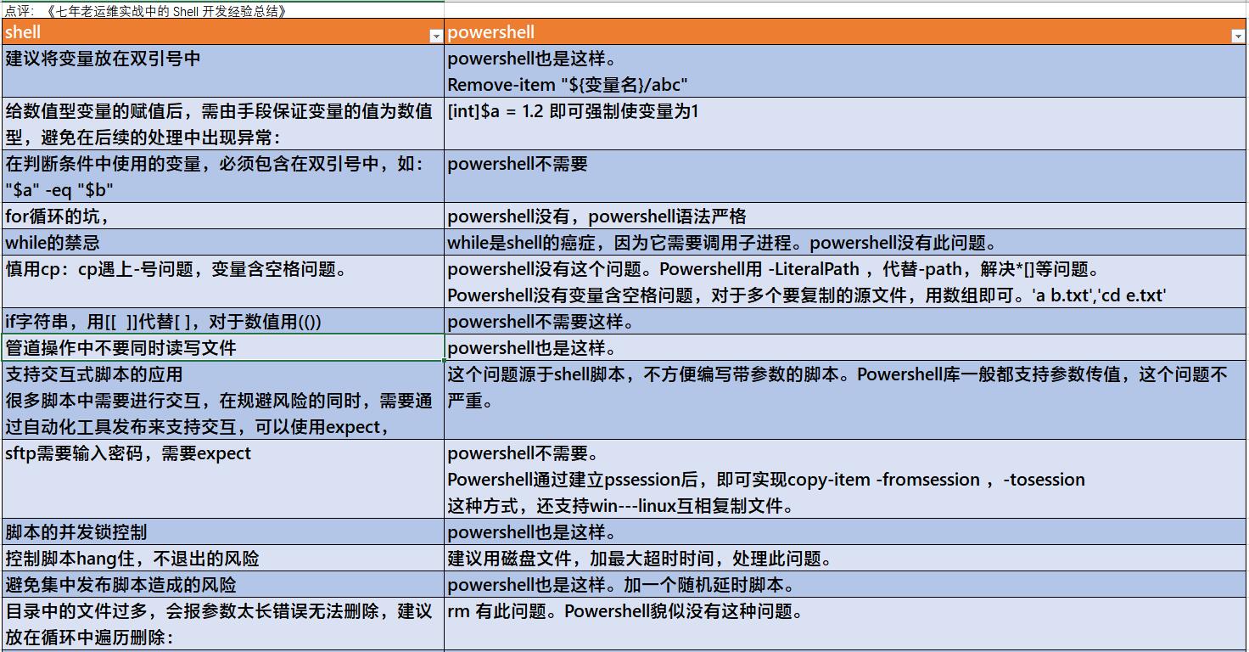The image size is (1249, 652).
Task: Select cell 'powershell没有，powershell语法严格'
Action: pyautogui.click(x=846, y=216)
